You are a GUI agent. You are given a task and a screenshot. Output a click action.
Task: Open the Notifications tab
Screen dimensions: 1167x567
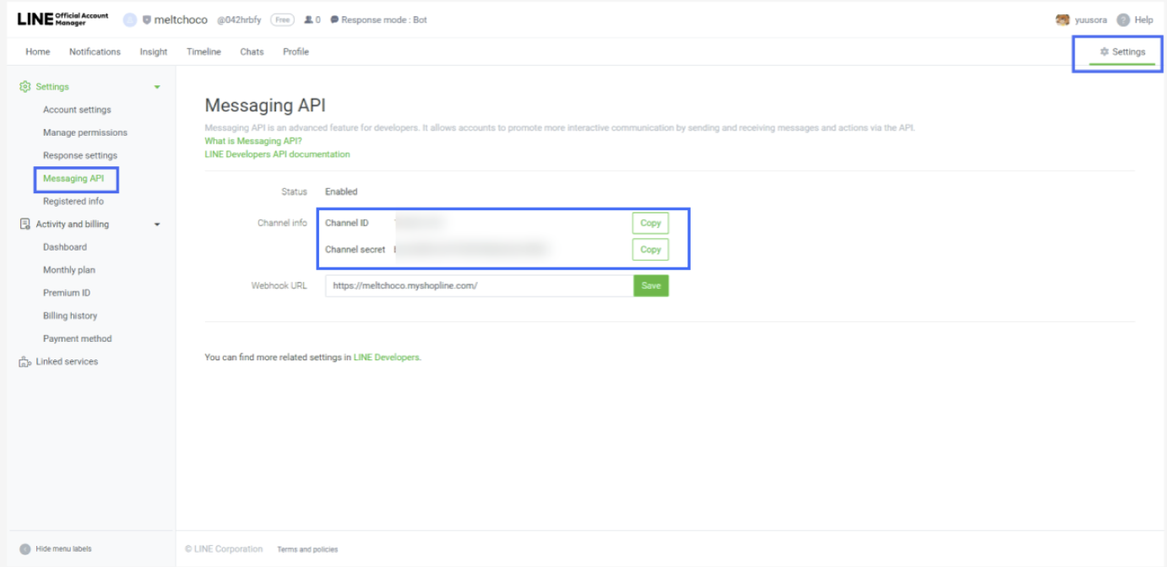coord(95,51)
